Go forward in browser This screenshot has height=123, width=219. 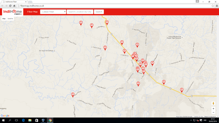(x=6, y=6)
